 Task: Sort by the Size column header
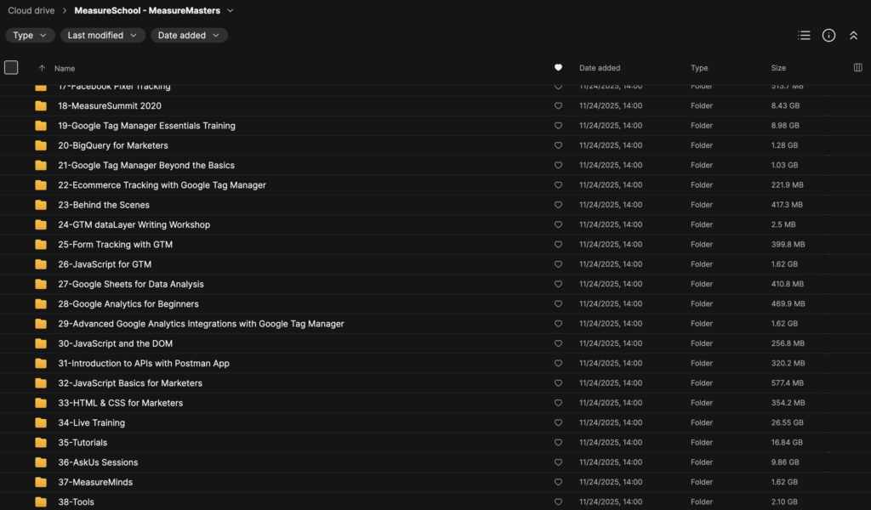778,68
